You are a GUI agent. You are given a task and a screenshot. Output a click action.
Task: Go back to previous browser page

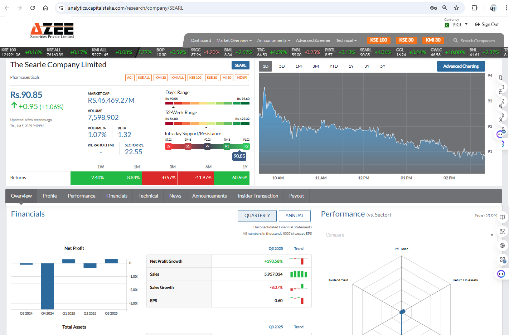click(7, 8)
